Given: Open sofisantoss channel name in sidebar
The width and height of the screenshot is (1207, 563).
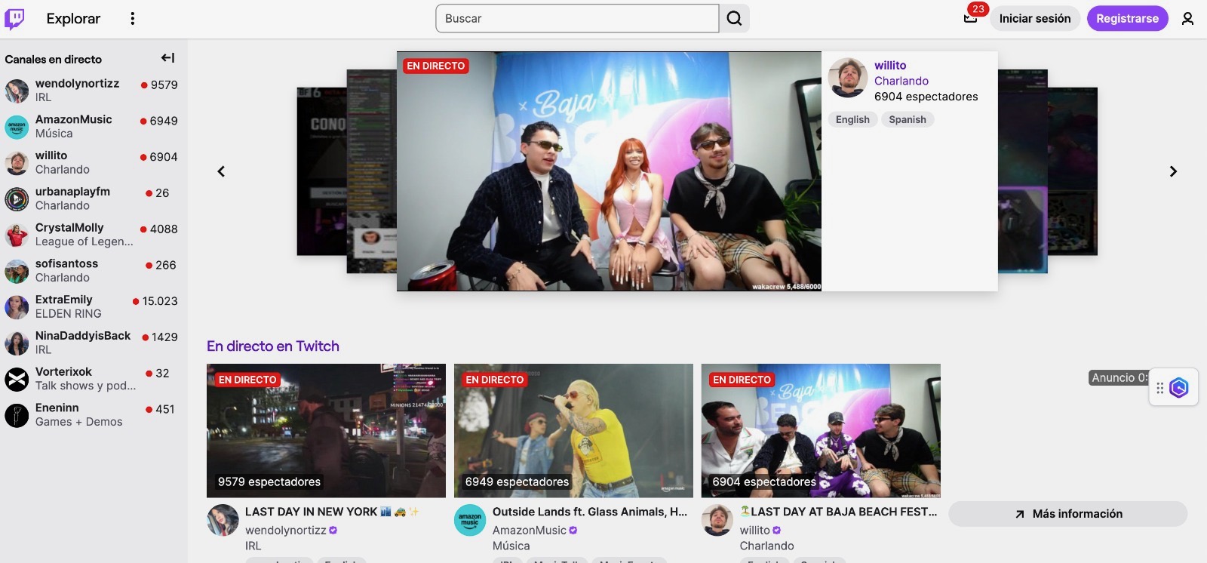Looking at the screenshot, I should [x=66, y=264].
